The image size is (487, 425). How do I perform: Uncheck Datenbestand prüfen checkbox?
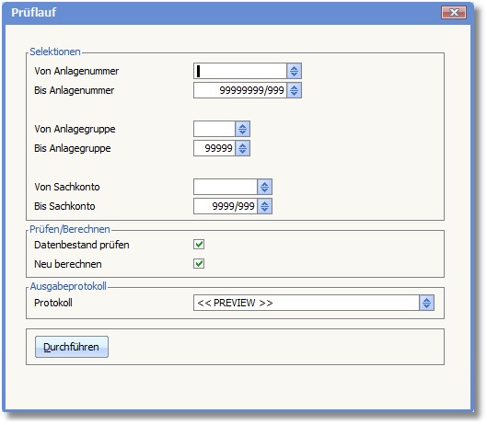point(199,245)
